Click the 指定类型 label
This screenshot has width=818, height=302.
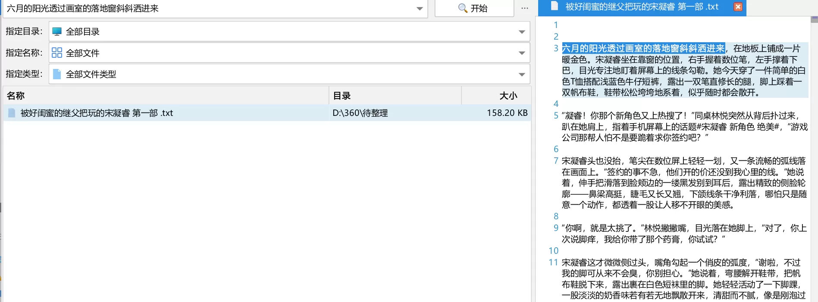(24, 74)
